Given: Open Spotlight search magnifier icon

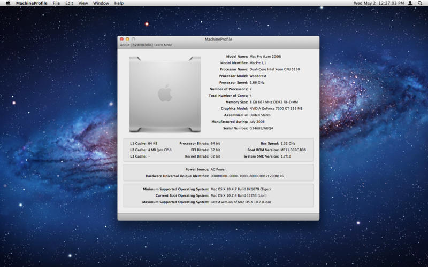Looking at the screenshot, I should pos(421,3).
